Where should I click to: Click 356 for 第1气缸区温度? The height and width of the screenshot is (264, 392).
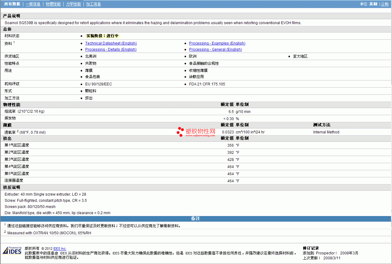[230, 145]
